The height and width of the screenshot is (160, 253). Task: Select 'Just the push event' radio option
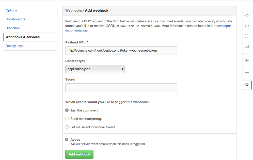pyautogui.click(x=67, y=110)
